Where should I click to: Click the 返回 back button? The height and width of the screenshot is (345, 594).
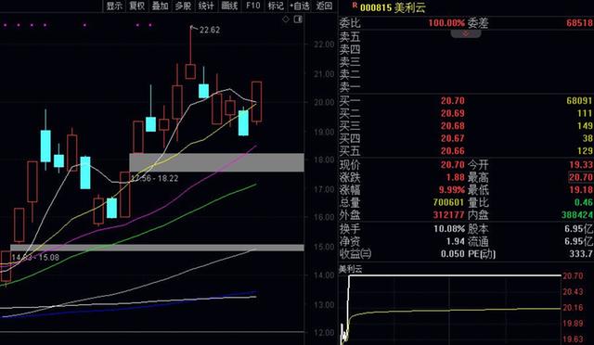(x=324, y=6)
